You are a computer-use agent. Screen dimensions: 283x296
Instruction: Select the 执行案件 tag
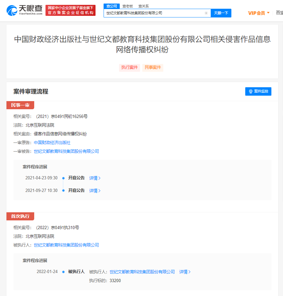tap(129, 68)
